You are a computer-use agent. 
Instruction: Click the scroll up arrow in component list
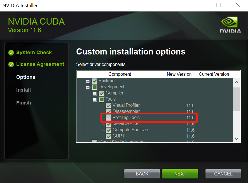point(237,82)
